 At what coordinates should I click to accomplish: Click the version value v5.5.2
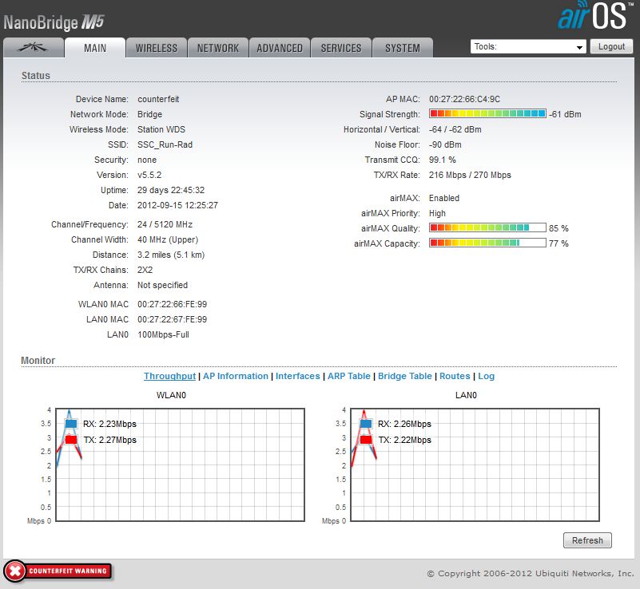149,175
